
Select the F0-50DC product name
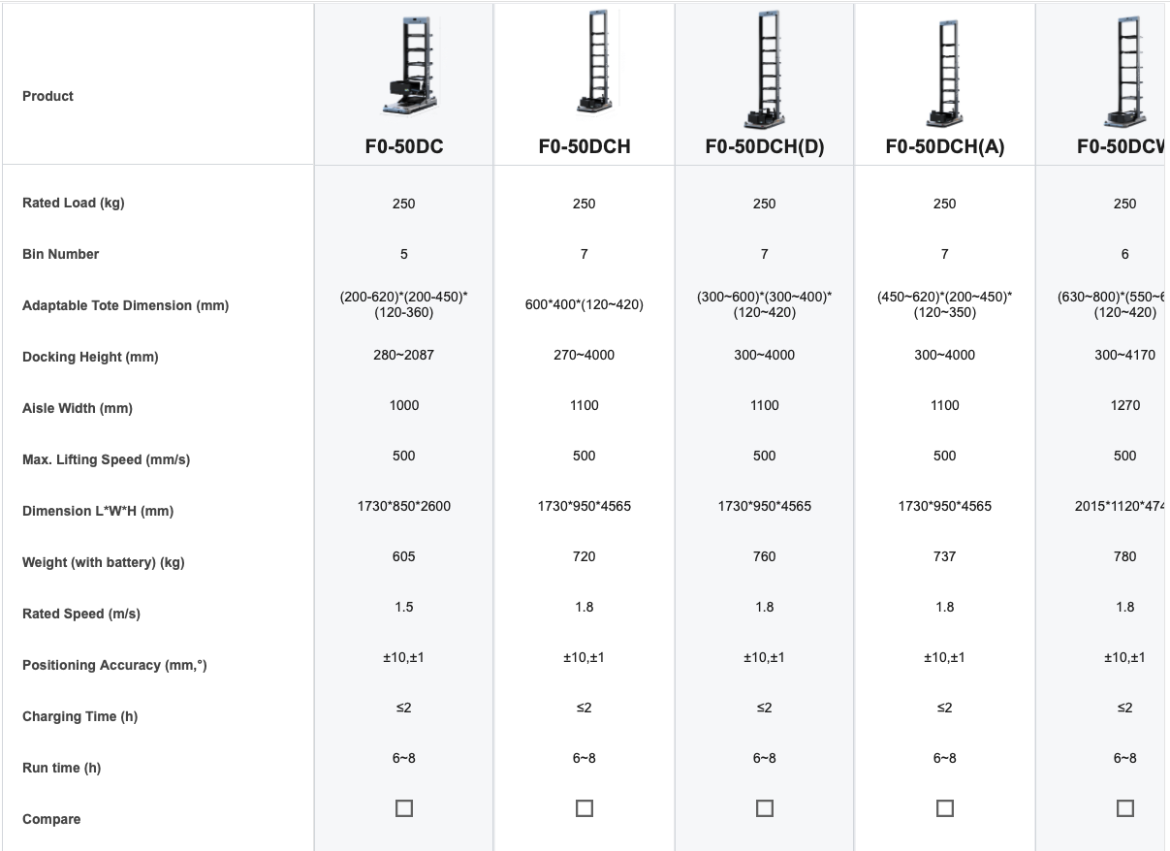(x=404, y=147)
